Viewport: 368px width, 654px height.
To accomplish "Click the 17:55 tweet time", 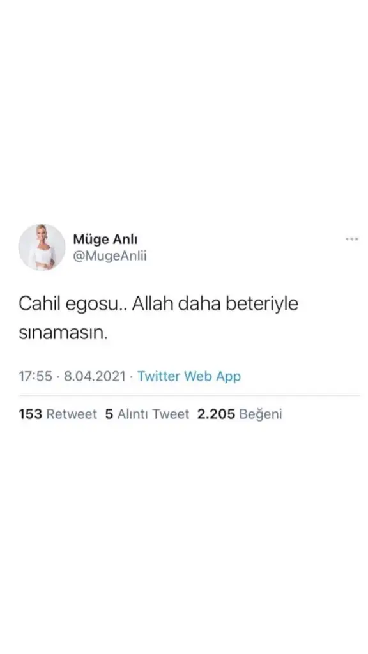I will point(36,376).
